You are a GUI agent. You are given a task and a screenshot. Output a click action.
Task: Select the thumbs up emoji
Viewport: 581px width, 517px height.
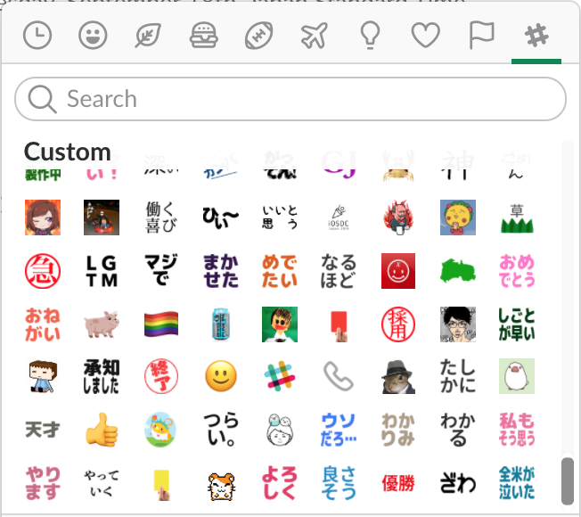(102, 430)
